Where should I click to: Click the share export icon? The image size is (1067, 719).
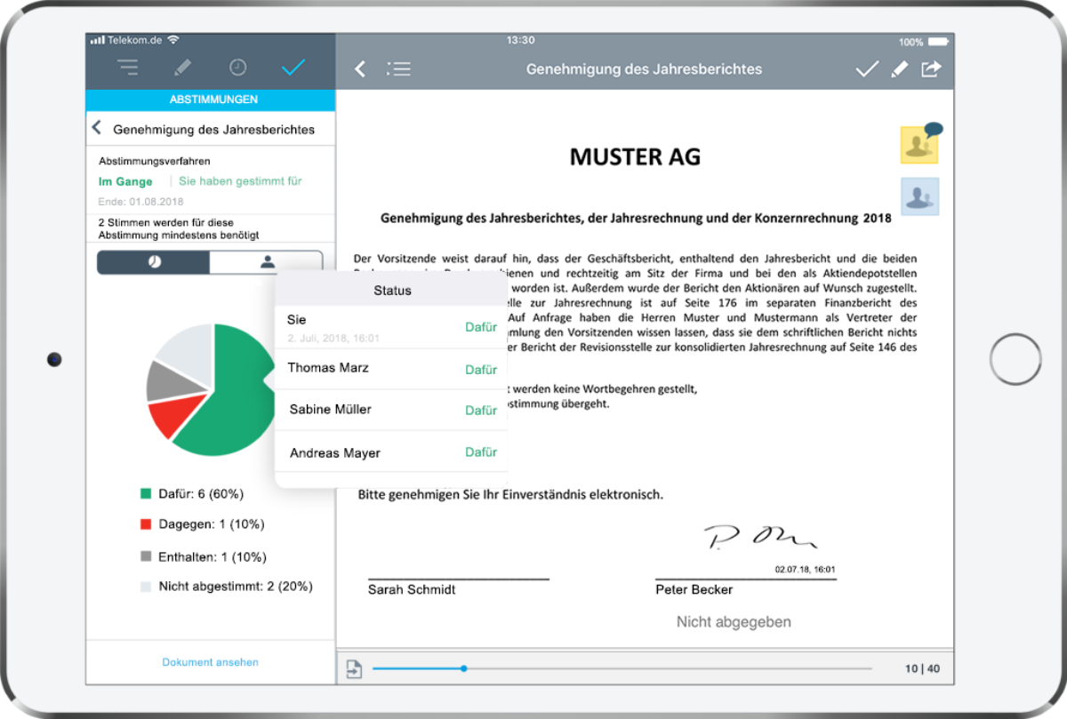point(931,69)
